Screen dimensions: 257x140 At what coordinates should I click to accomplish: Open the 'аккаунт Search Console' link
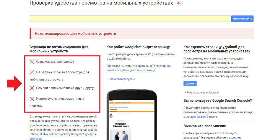pyautogui.click(x=201, y=117)
